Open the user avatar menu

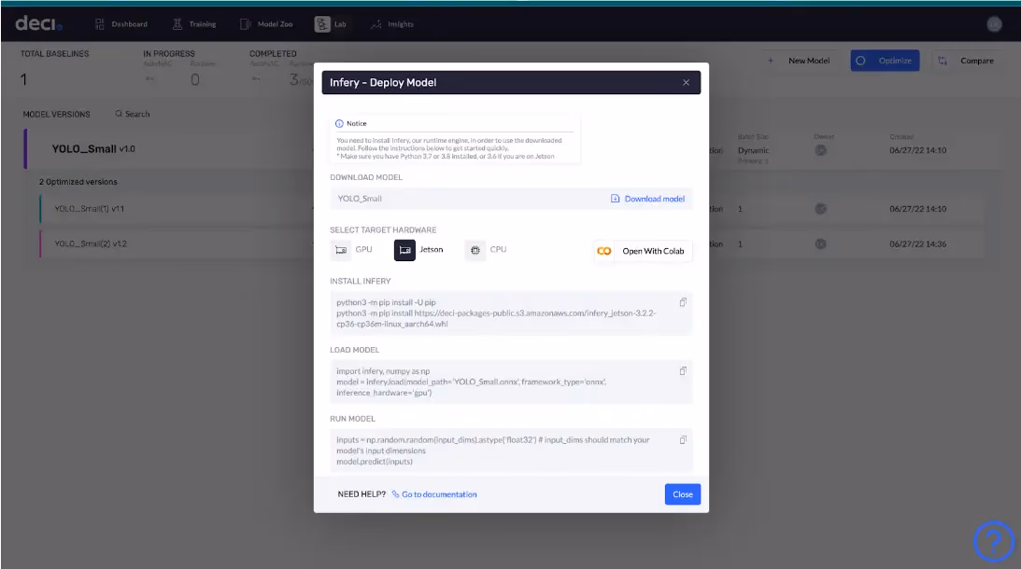click(994, 24)
